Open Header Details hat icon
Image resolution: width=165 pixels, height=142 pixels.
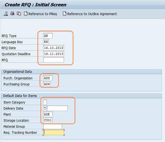pos(12,13)
